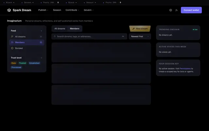The width and height of the screenshot is (209, 131).
Task: Open the Permissions link
Action: (185, 68)
